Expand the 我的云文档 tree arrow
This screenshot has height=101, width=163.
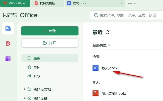[25, 89]
